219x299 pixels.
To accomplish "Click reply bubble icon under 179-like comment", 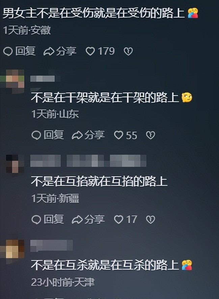I will pyautogui.click(x=8, y=51).
